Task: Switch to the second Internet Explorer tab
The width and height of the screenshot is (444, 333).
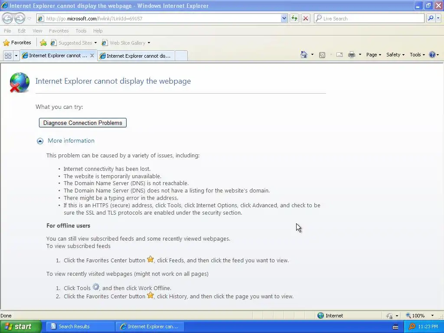Action: [136, 56]
